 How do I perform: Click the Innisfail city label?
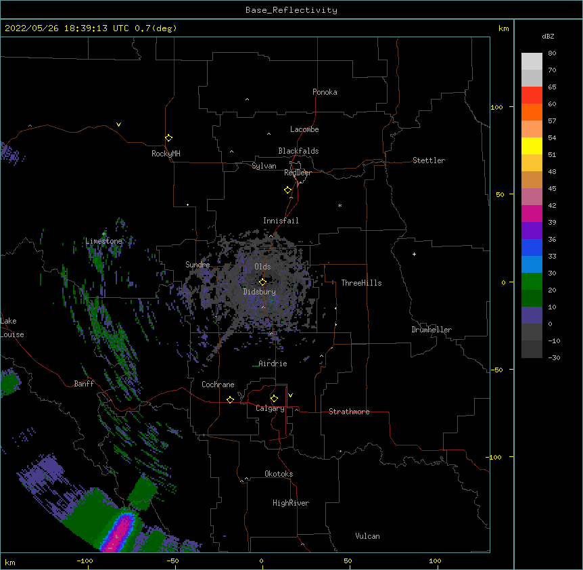click(x=281, y=221)
